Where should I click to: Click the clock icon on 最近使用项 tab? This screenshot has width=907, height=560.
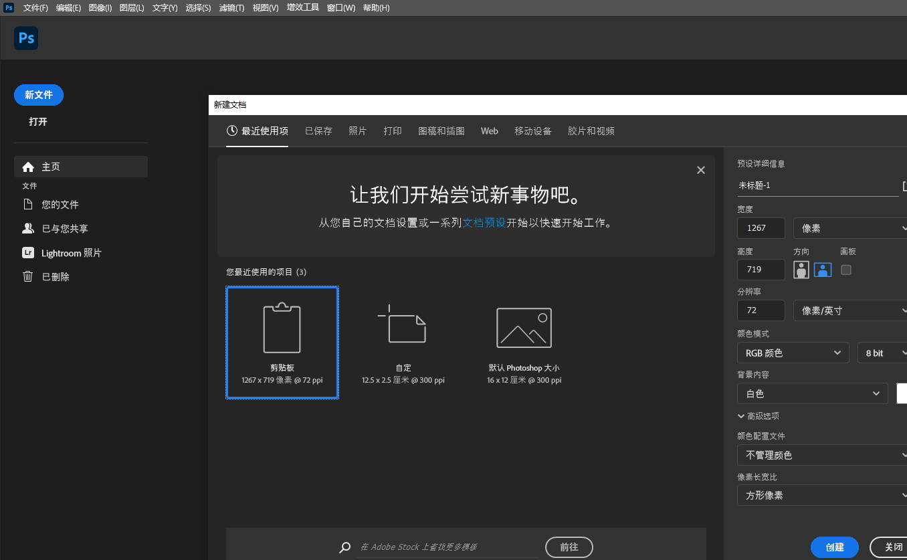[x=232, y=130]
